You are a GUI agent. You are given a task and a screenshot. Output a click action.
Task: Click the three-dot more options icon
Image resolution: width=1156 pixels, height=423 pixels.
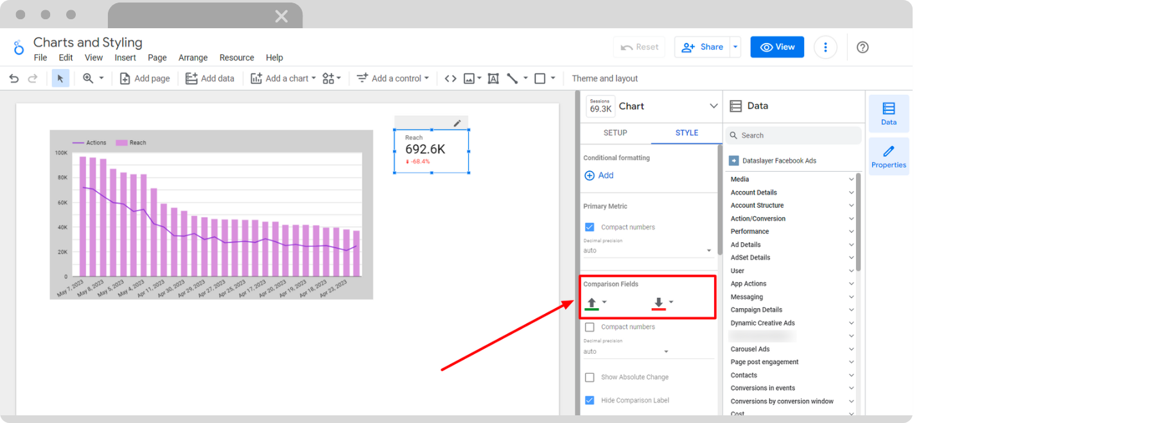point(825,47)
